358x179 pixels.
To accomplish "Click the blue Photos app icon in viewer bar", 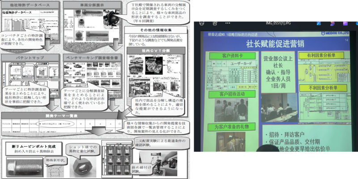I will 319,24.
